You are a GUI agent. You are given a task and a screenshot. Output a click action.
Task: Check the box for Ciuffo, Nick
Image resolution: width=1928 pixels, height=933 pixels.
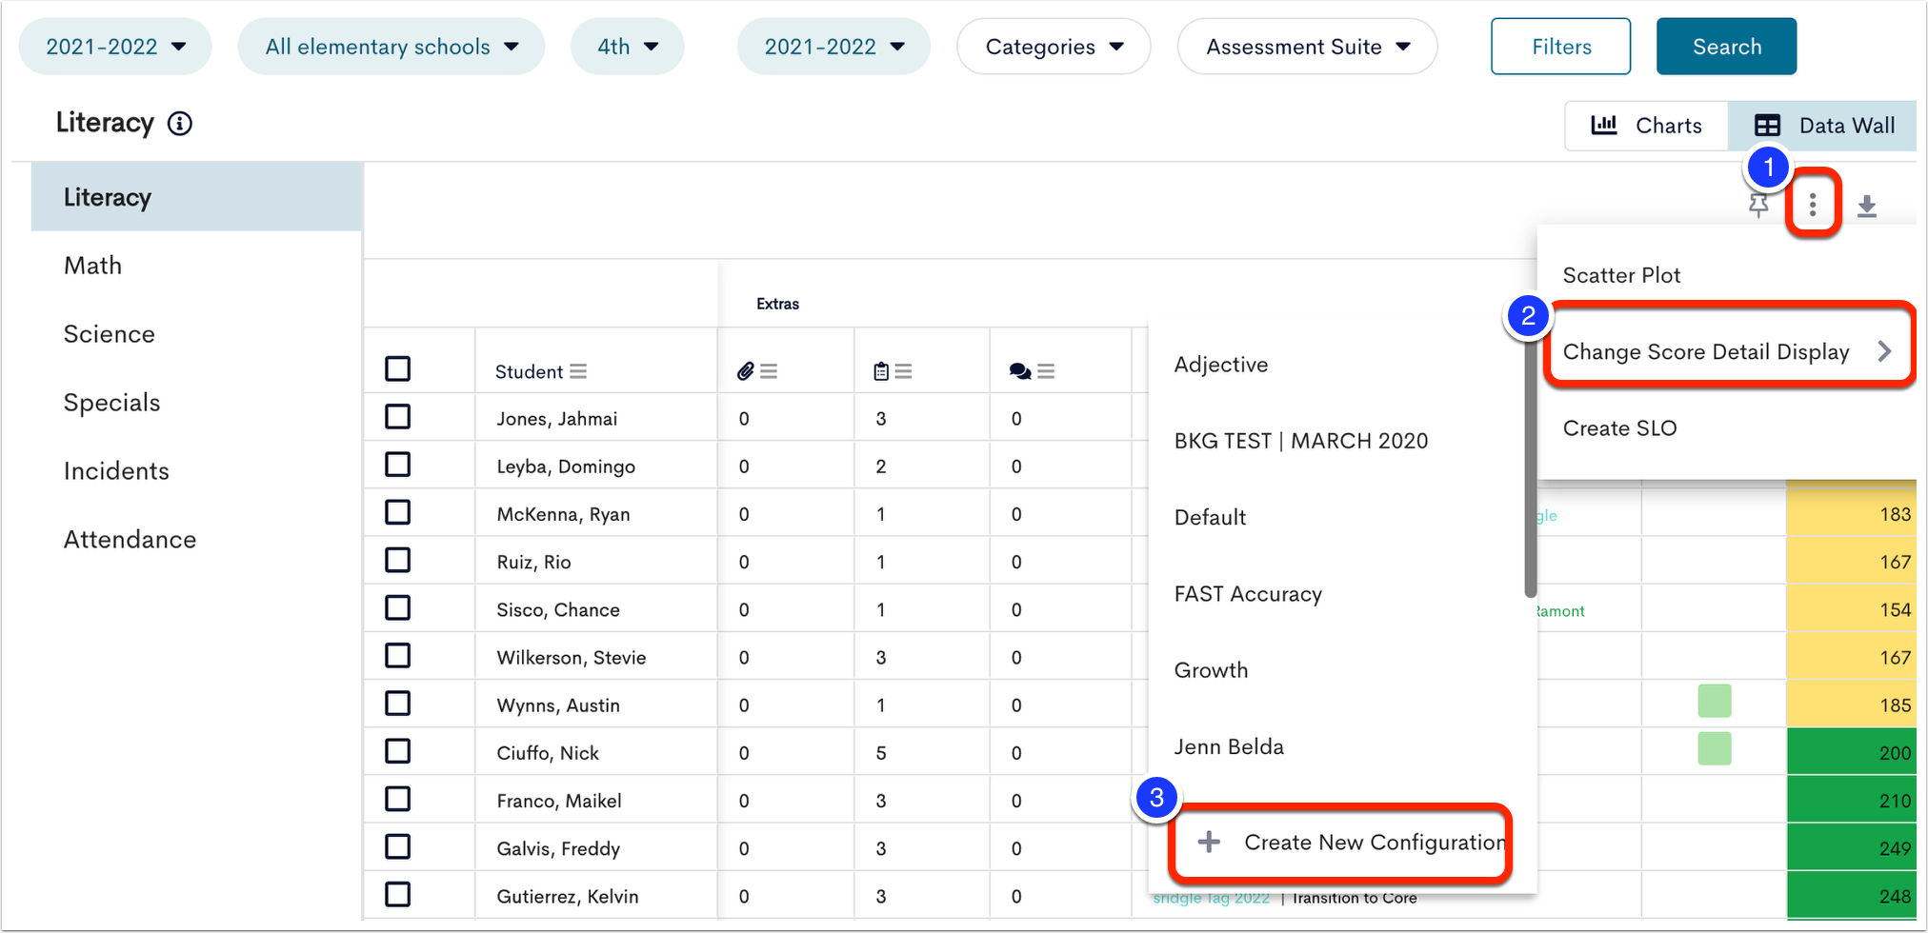[x=398, y=751]
